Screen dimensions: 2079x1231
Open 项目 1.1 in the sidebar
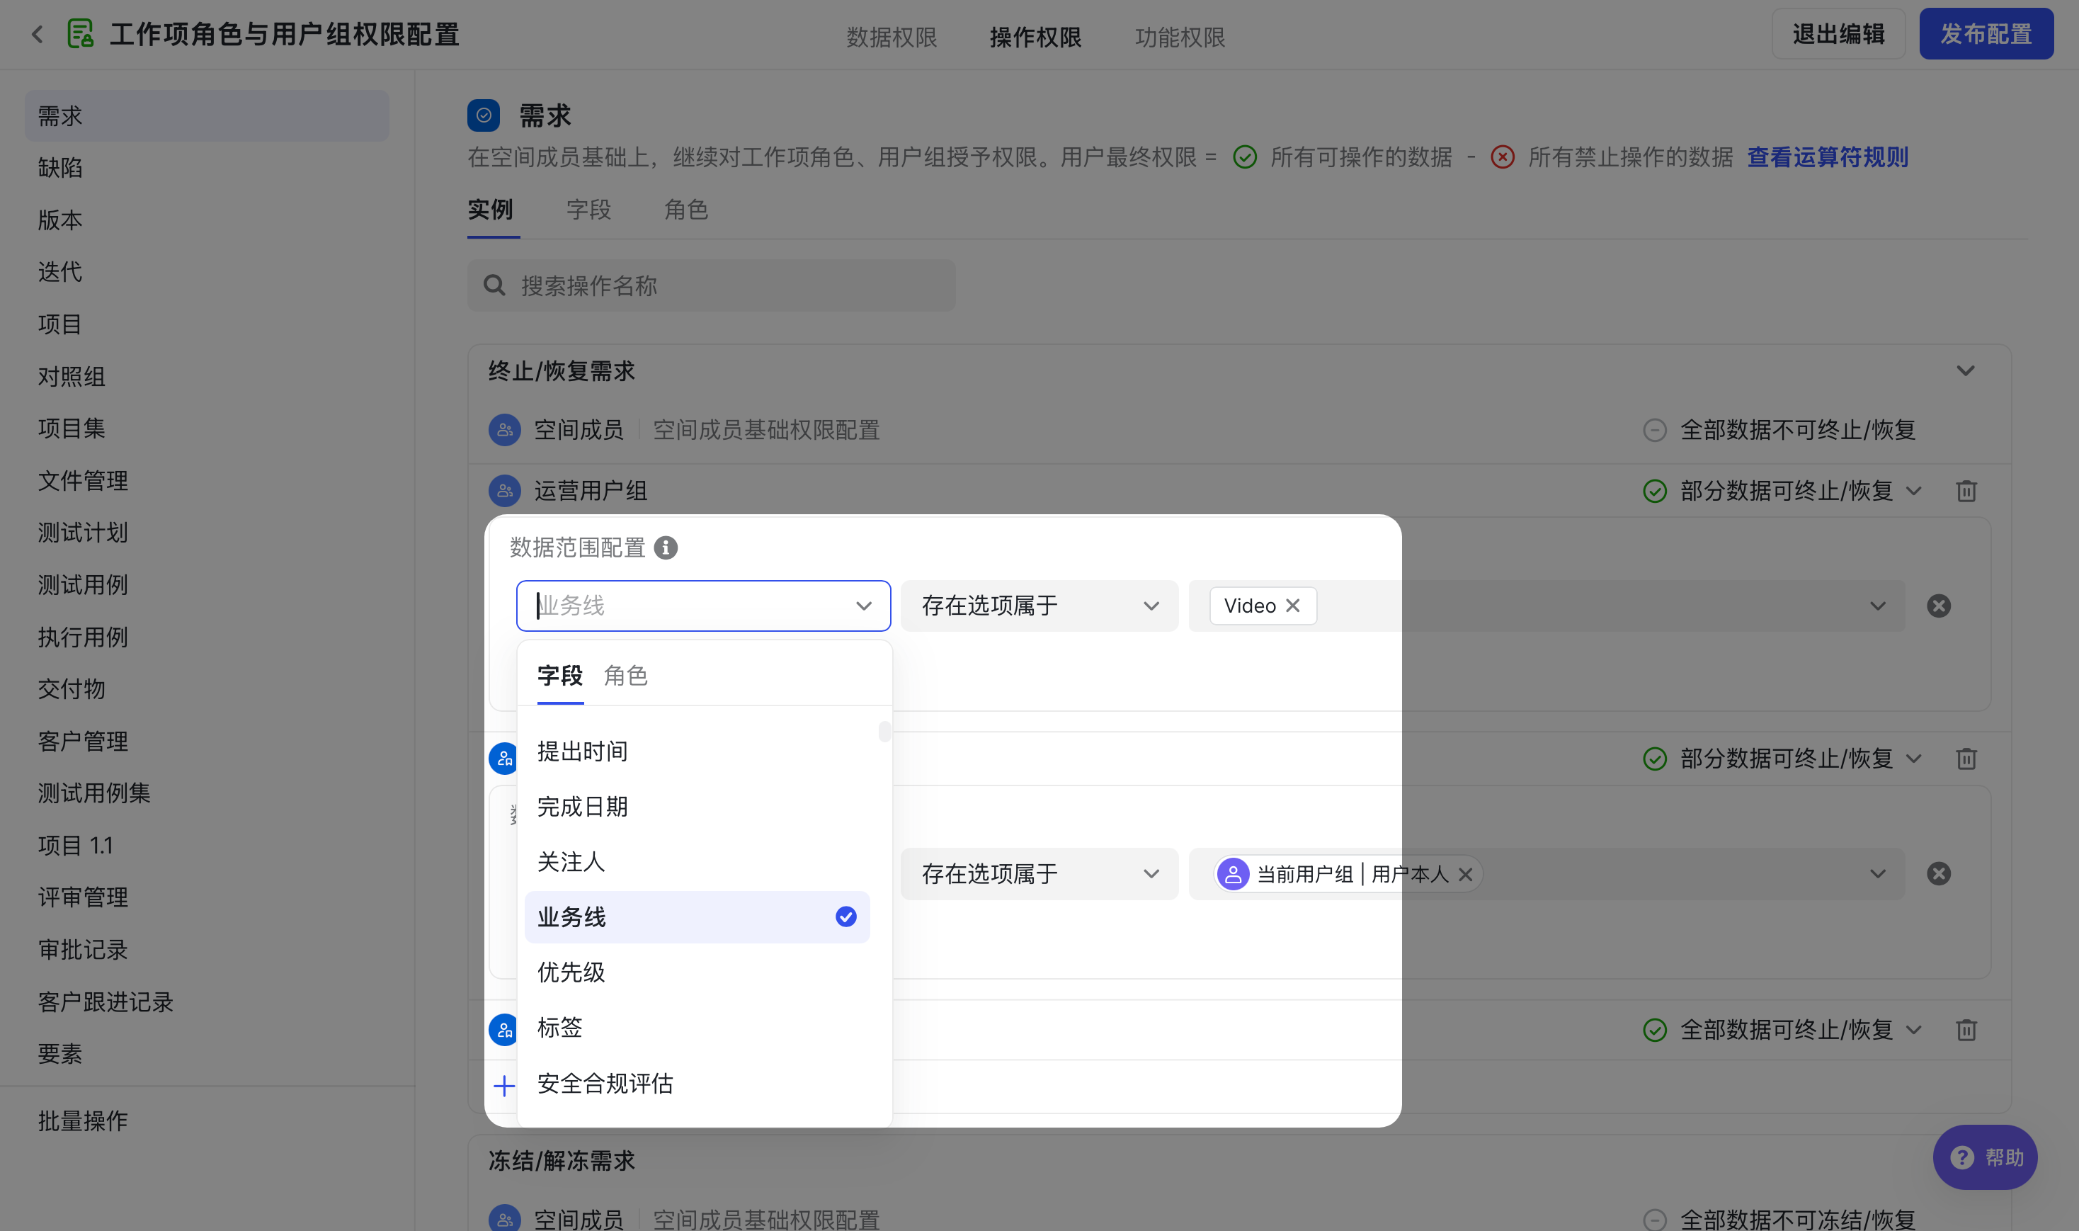(x=207, y=845)
